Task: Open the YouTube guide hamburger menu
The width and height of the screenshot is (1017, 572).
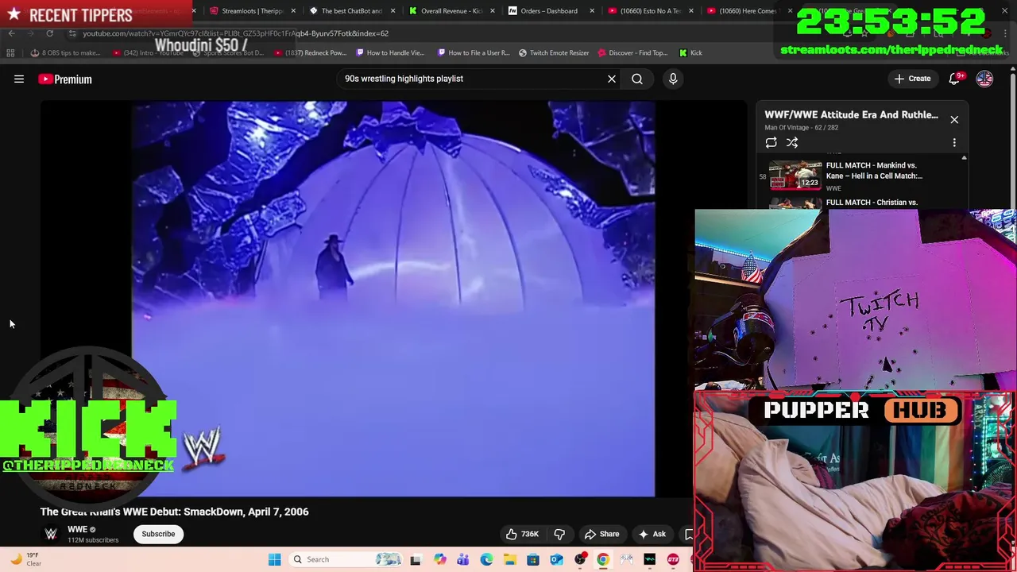Action: (x=19, y=79)
